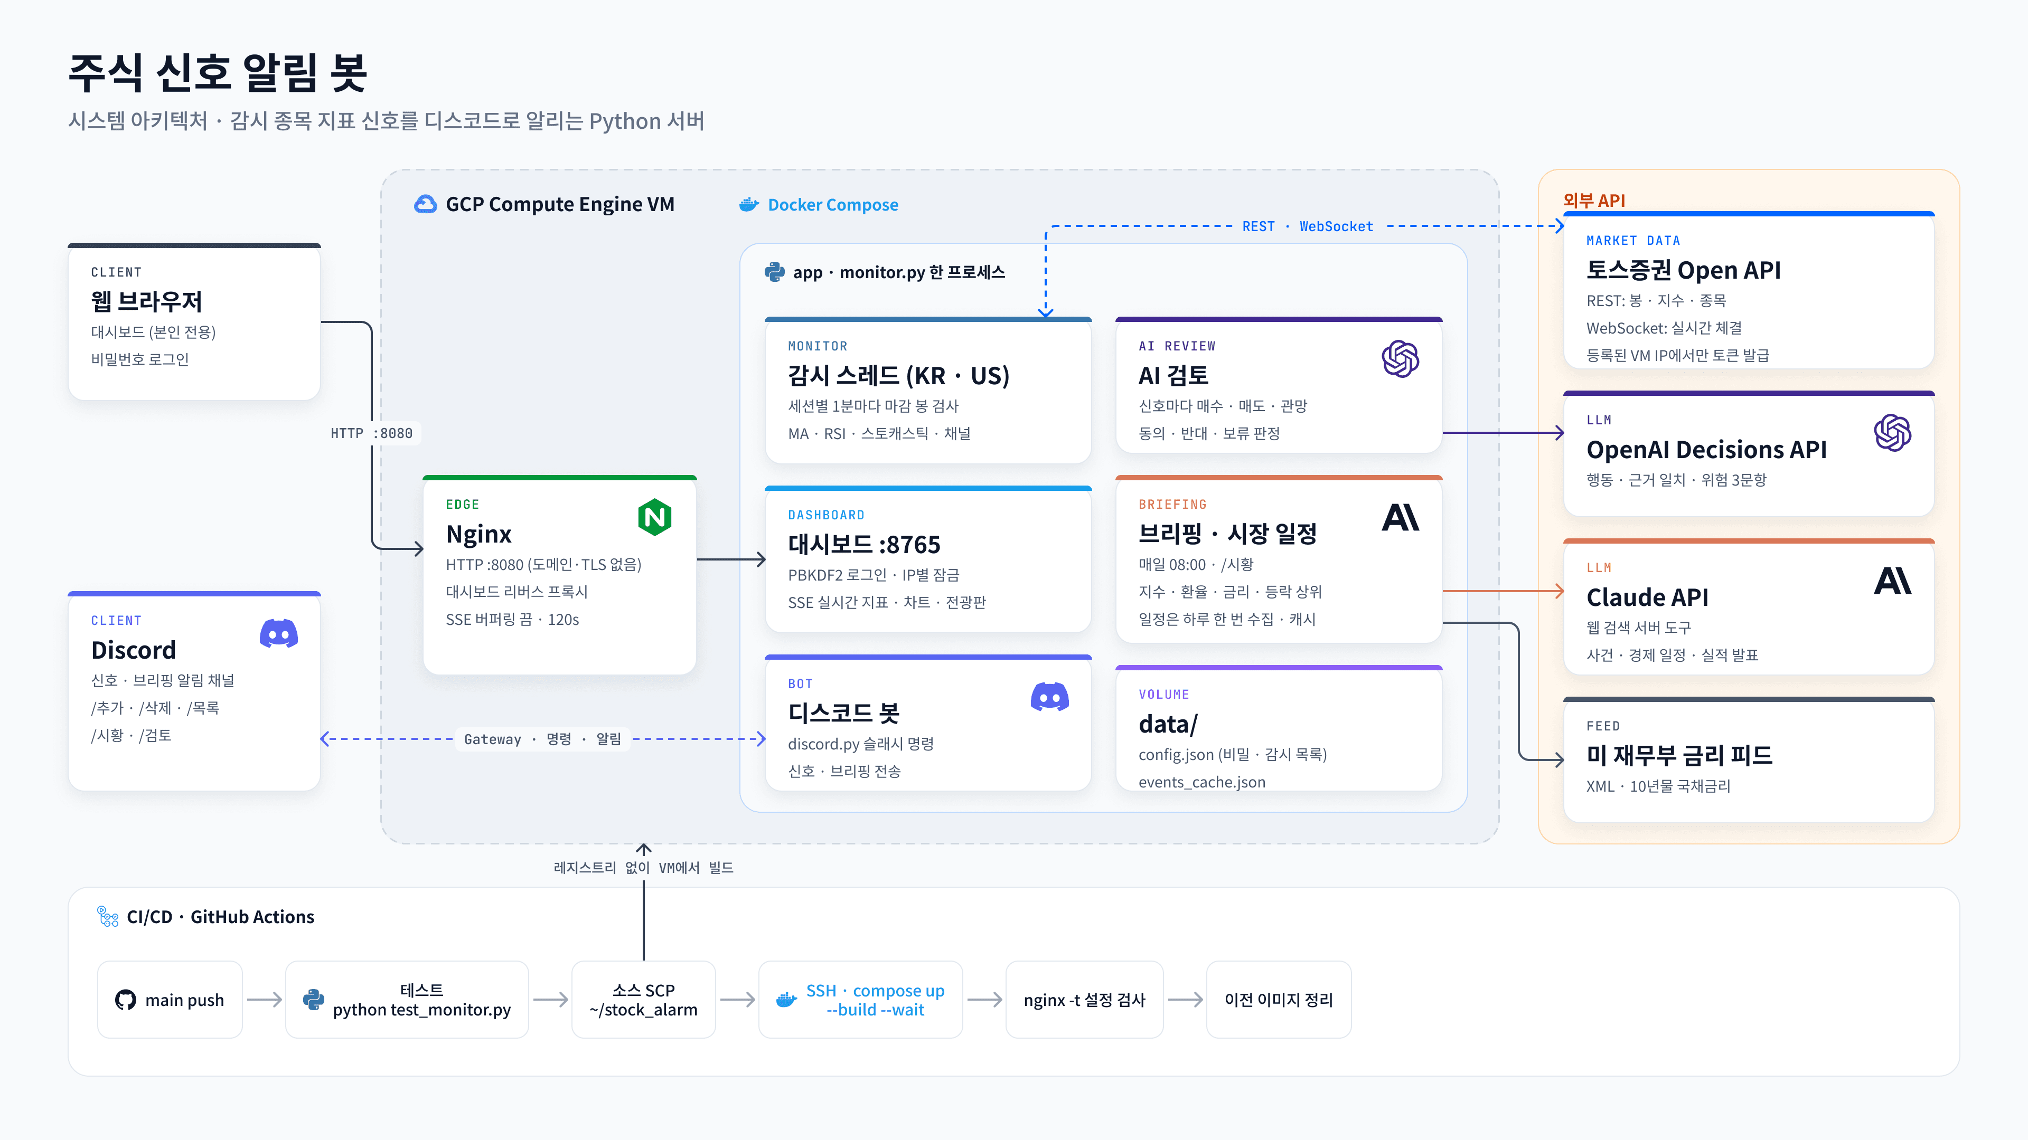Click /시황 · /검토 line in Discord card
The height and width of the screenshot is (1140, 2028).
[130, 736]
